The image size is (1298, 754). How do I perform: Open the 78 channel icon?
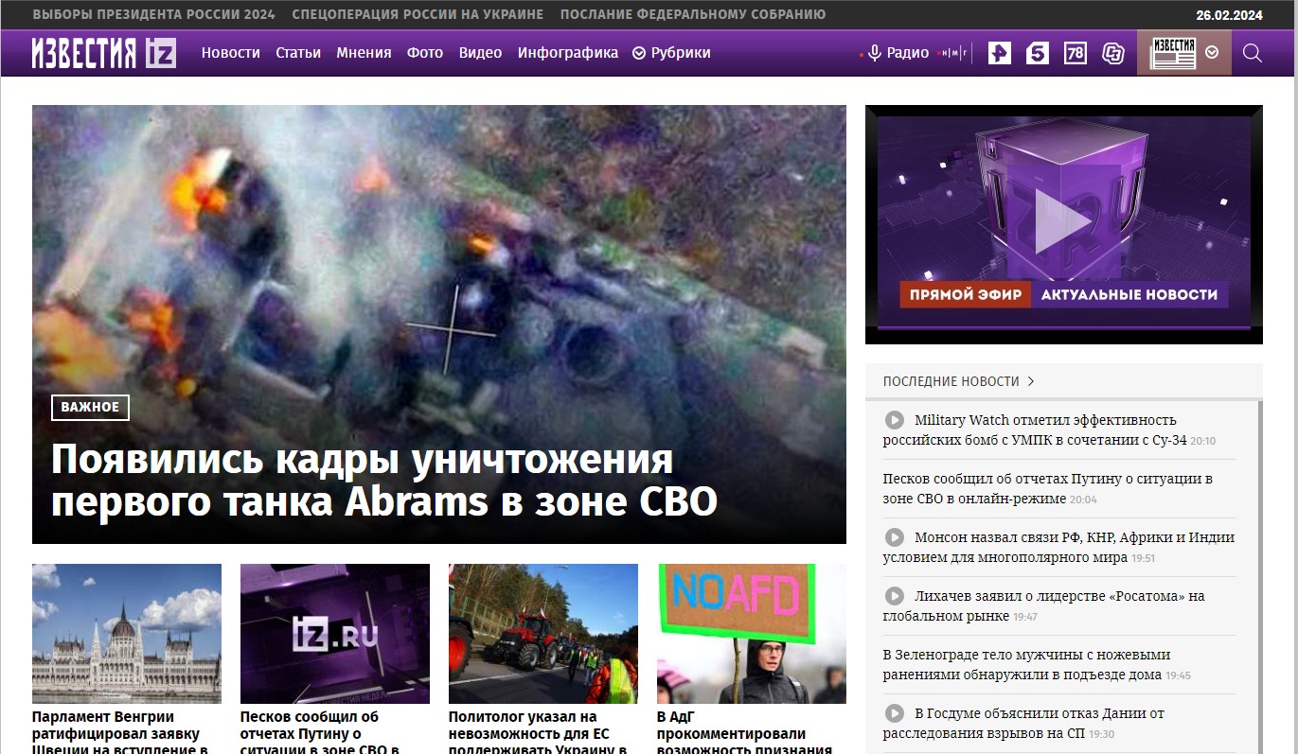coord(1076,53)
